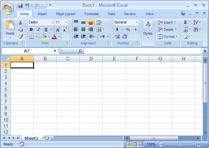
Task: Select the Sheet1 worksheet tab
Action: 31,138
